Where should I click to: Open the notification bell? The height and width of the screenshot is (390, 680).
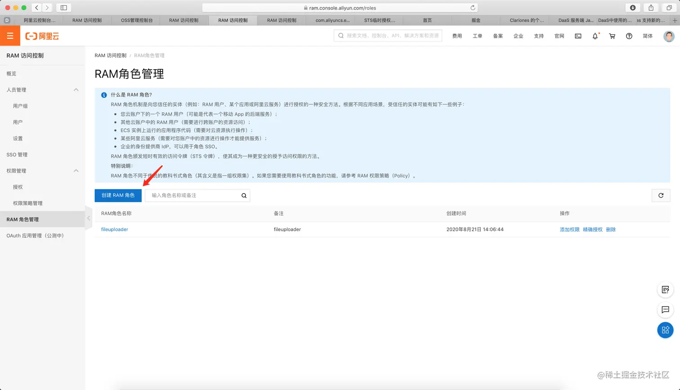click(595, 36)
